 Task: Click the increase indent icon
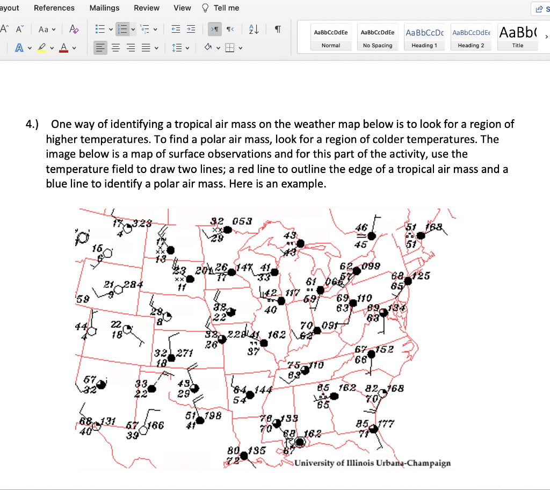tap(191, 29)
